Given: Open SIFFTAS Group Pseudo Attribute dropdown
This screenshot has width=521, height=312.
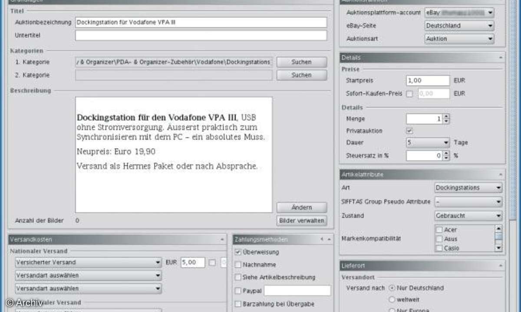Looking at the screenshot, I should click(x=468, y=202).
